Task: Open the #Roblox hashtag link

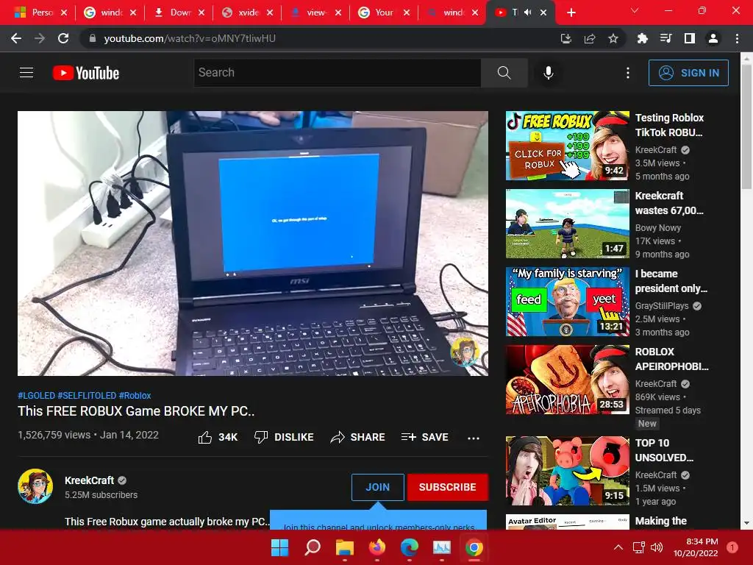Action: (135, 395)
